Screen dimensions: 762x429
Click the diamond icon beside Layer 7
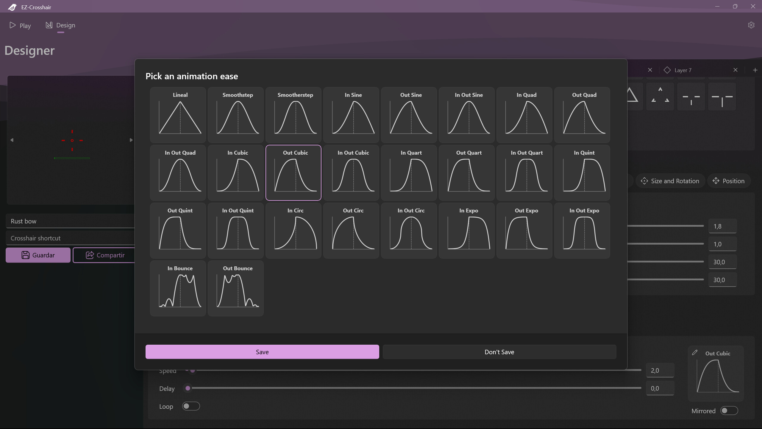click(667, 70)
